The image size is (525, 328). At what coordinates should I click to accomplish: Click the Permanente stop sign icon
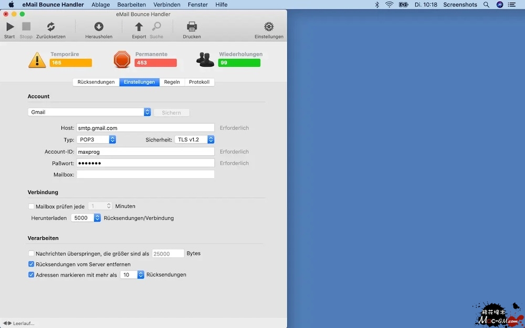pos(122,60)
